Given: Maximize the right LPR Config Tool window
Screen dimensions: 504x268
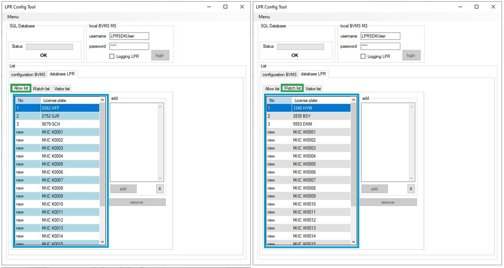Looking at the screenshot, I should [x=476, y=7].
